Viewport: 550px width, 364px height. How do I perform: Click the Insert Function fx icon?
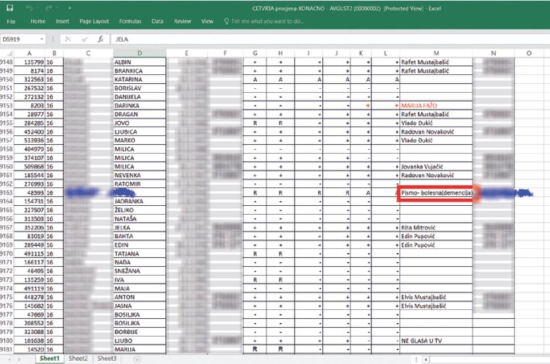click(101, 40)
